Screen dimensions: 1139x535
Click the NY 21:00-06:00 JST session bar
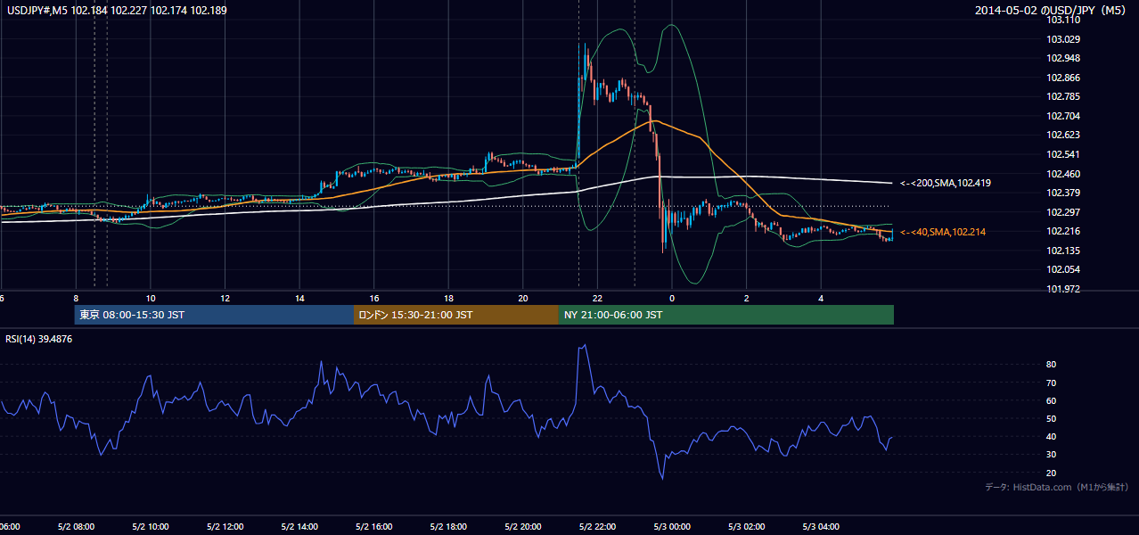(726, 315)
